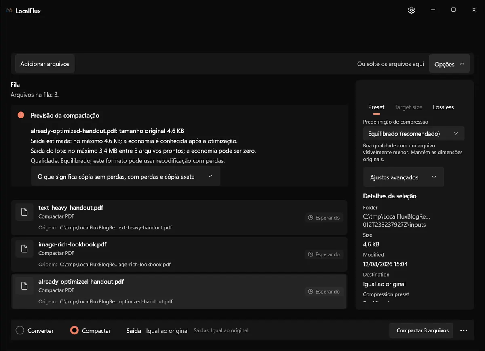Screen dimensions: 485x351
Task: Click the Esperando status badge on image-rich-lookbook.pdf
Action: (x=324, y=254)
